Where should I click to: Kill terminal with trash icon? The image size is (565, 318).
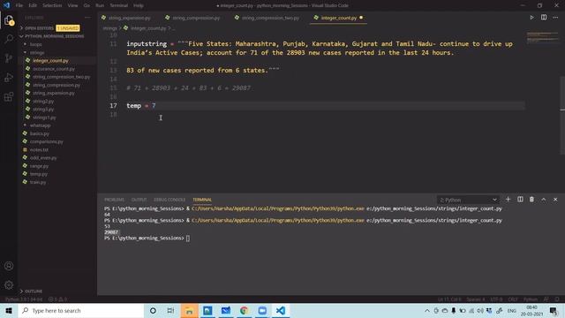(x=531, y=200)
